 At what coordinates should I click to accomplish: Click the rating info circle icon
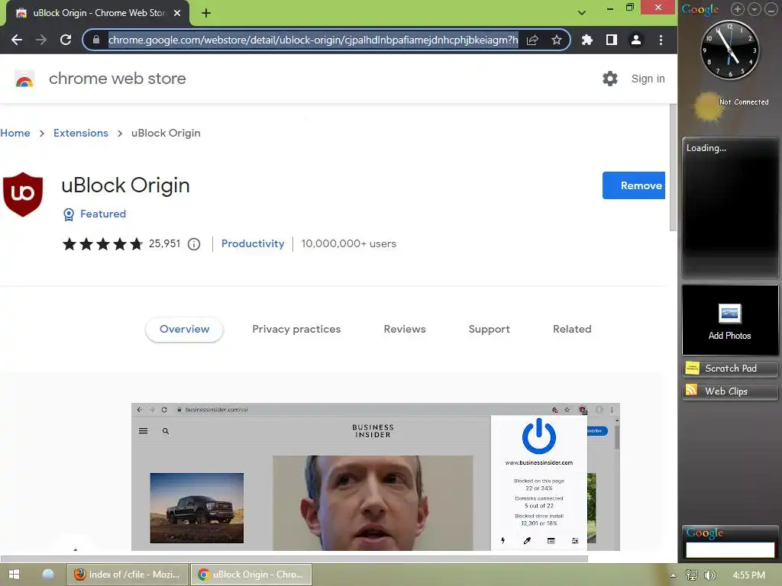(194, 244)
